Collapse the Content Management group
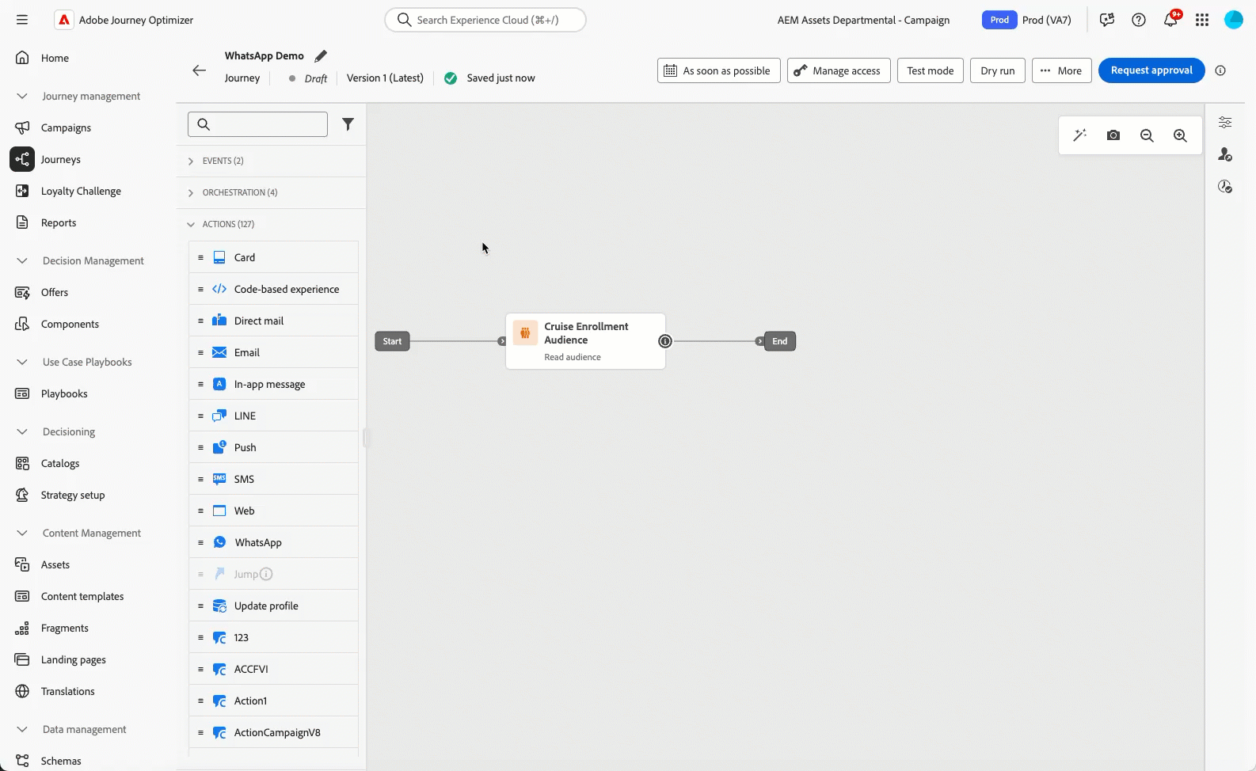 pyautogui.click(x=22, y=533)
